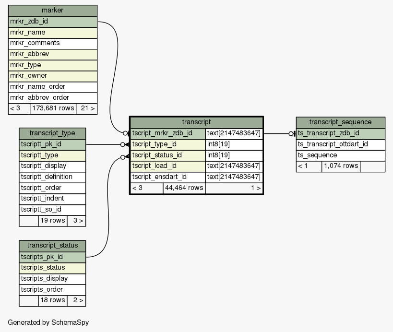Click the '173,681 rows' count in marker
393x332 pixels.
click(x=53, y=108)
